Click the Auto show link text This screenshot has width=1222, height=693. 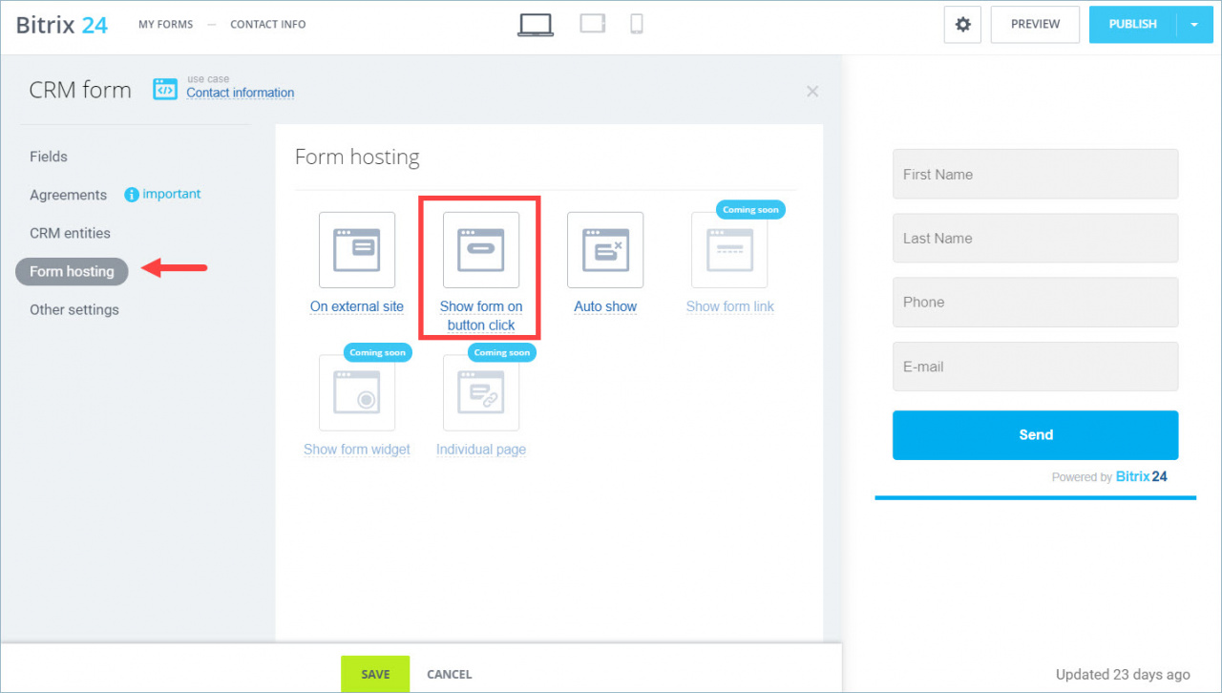pos(605,306)
